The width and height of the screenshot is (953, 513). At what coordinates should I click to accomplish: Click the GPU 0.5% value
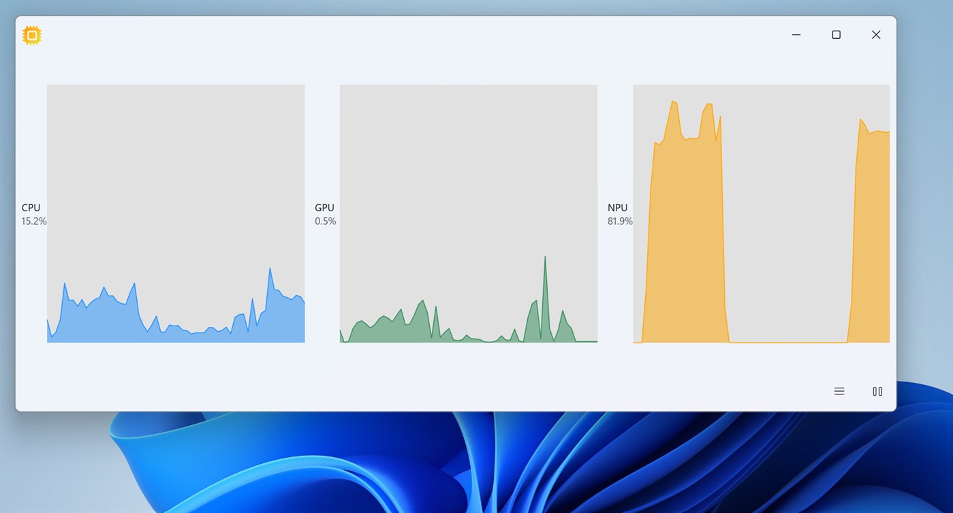tap(326, 221)
